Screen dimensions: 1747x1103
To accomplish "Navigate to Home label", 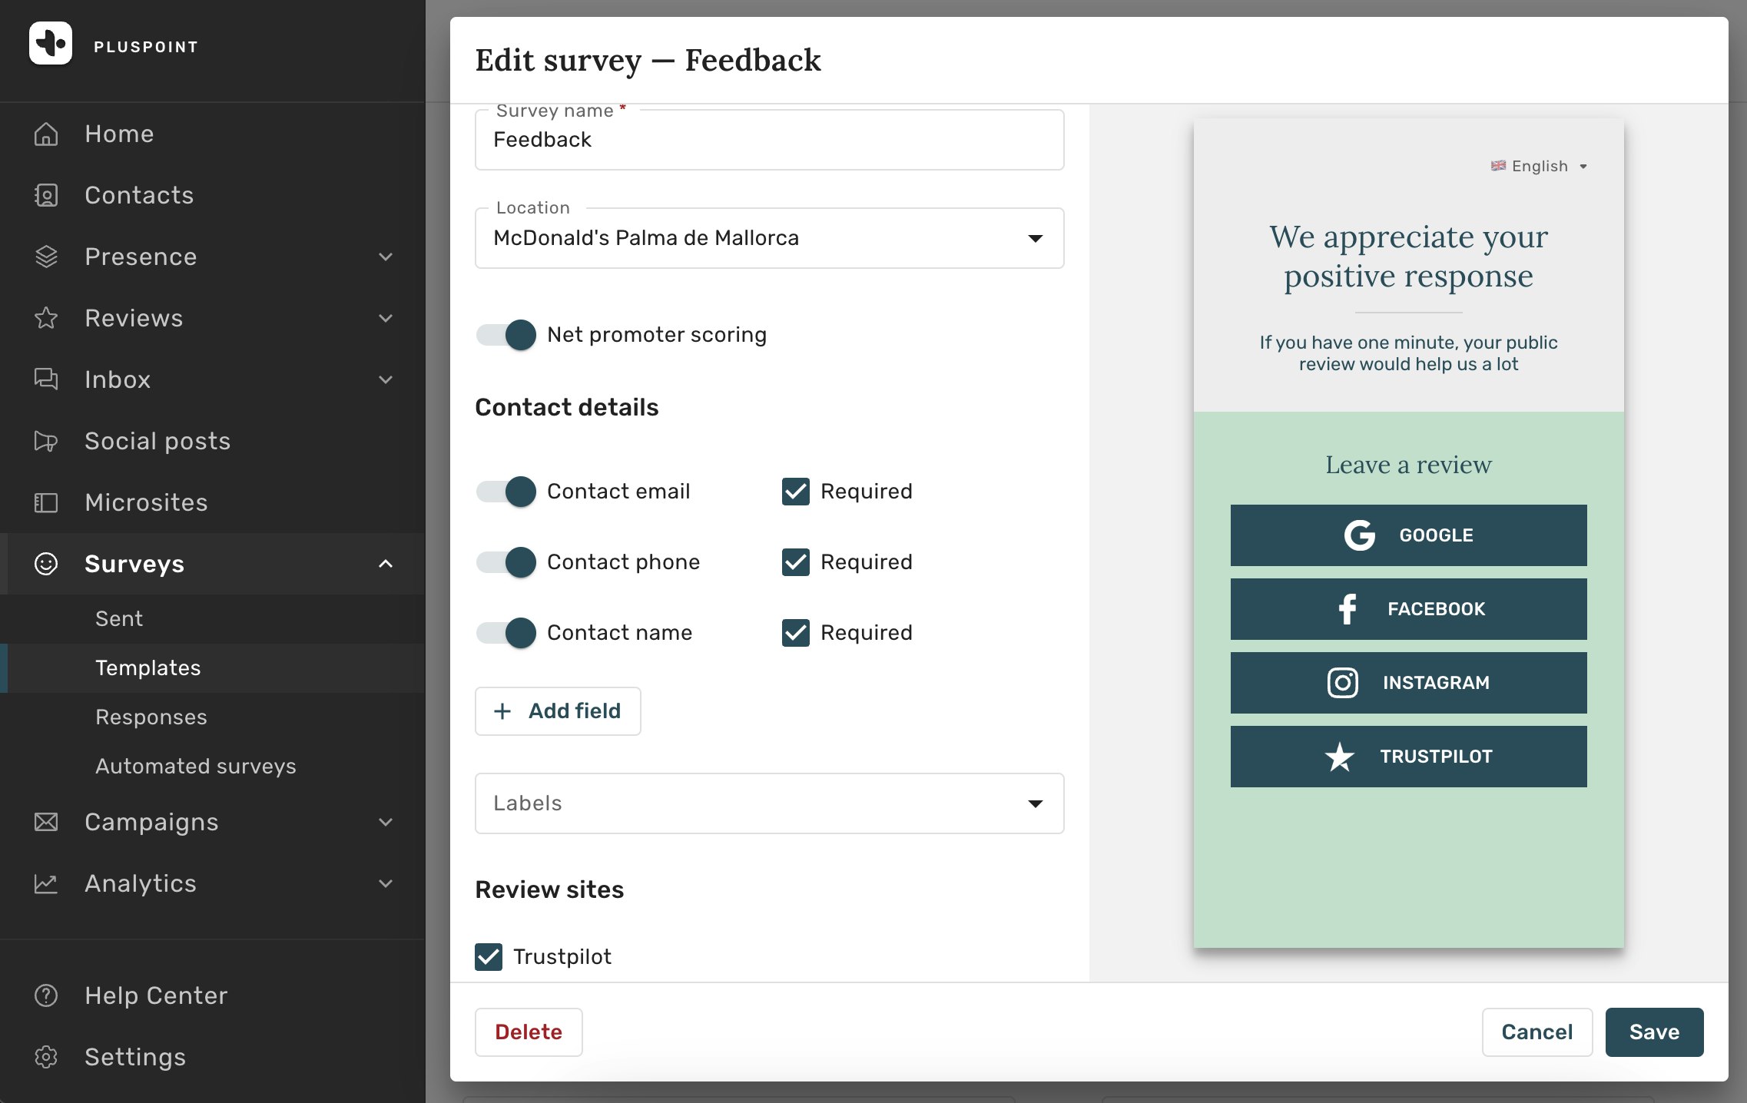I will [x=119, y=134].
